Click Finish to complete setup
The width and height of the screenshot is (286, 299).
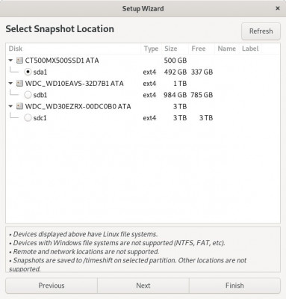234,286
